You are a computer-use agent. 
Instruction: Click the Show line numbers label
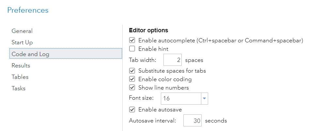point(163,88)
